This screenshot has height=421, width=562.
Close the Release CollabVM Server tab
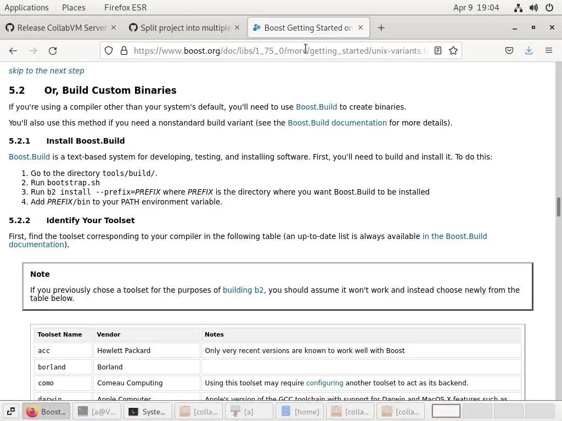(113, 27)
